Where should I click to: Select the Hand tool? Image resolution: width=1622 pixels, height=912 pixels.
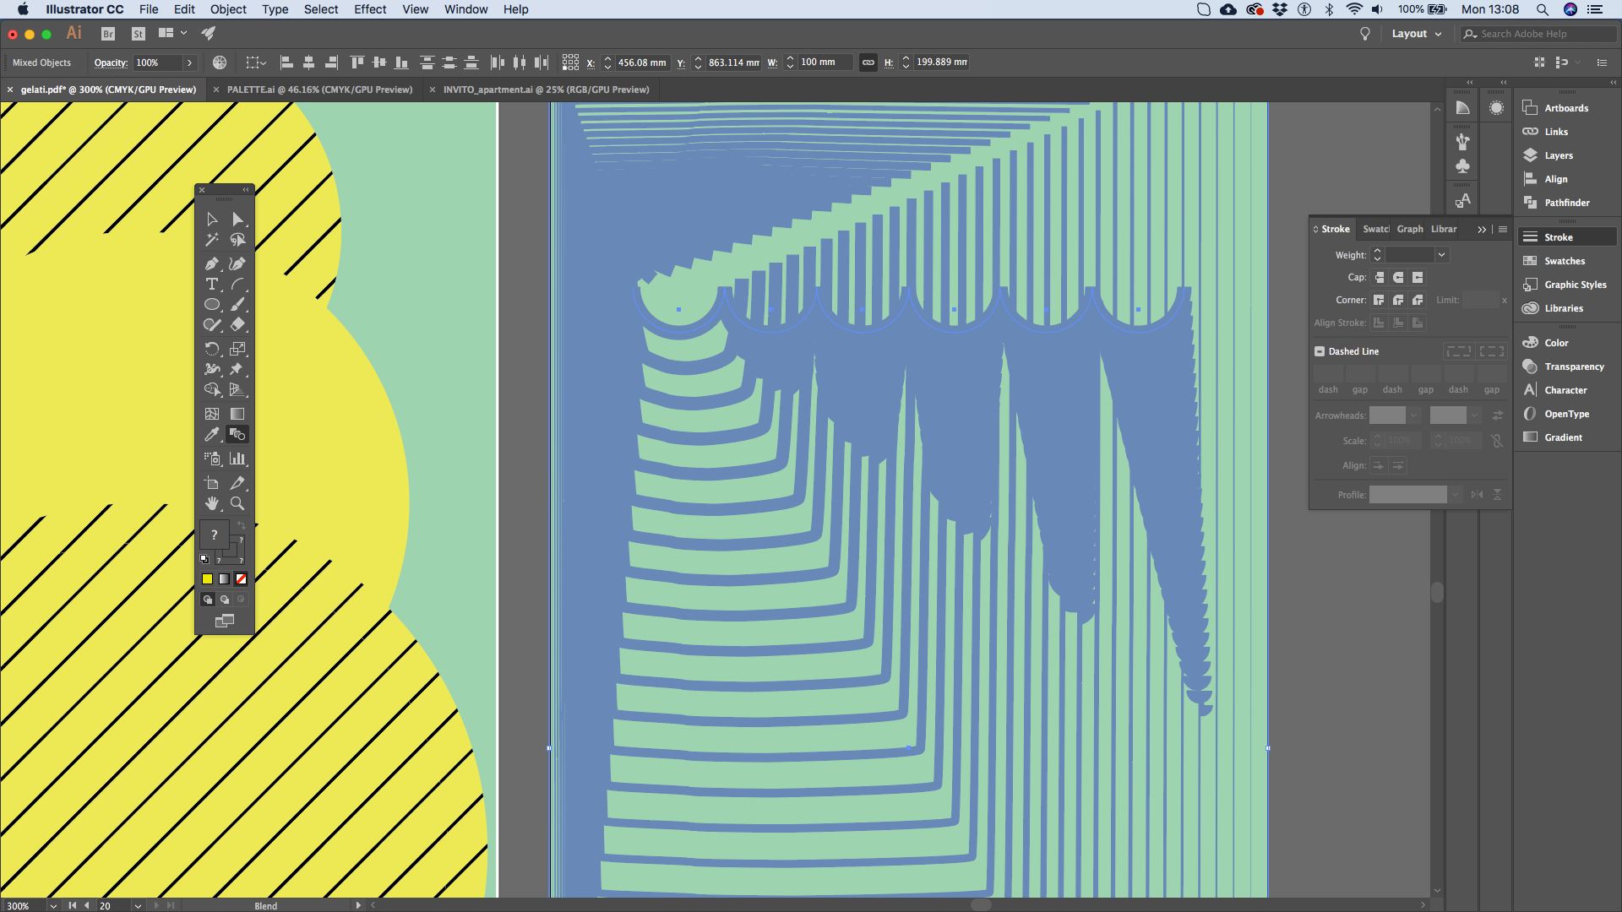[x=211, y=503]
